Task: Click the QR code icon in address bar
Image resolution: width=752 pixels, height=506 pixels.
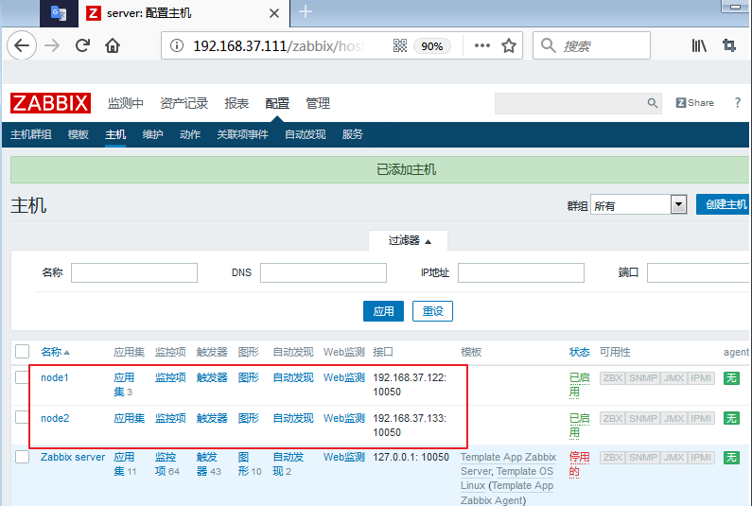Action: [400, 45]
